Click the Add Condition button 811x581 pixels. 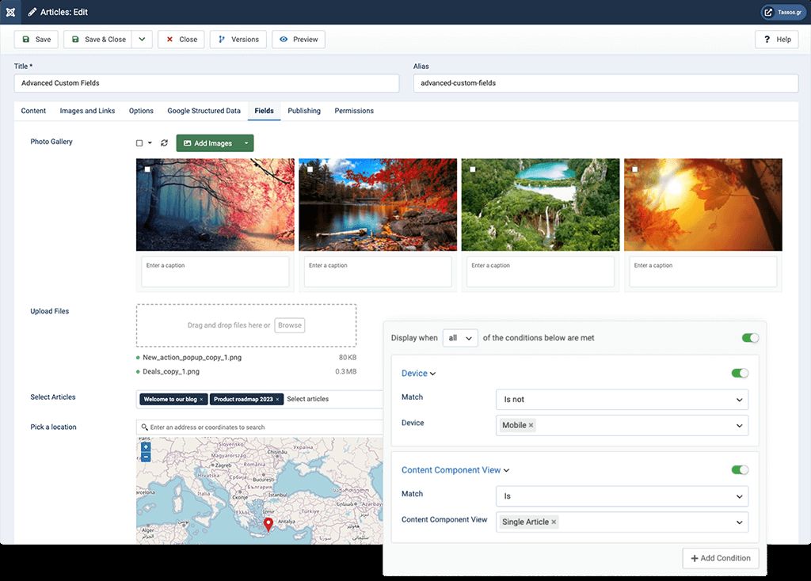point(721,558)
